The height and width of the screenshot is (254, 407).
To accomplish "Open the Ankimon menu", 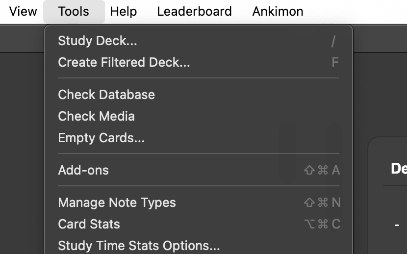I will click(278, 11).
